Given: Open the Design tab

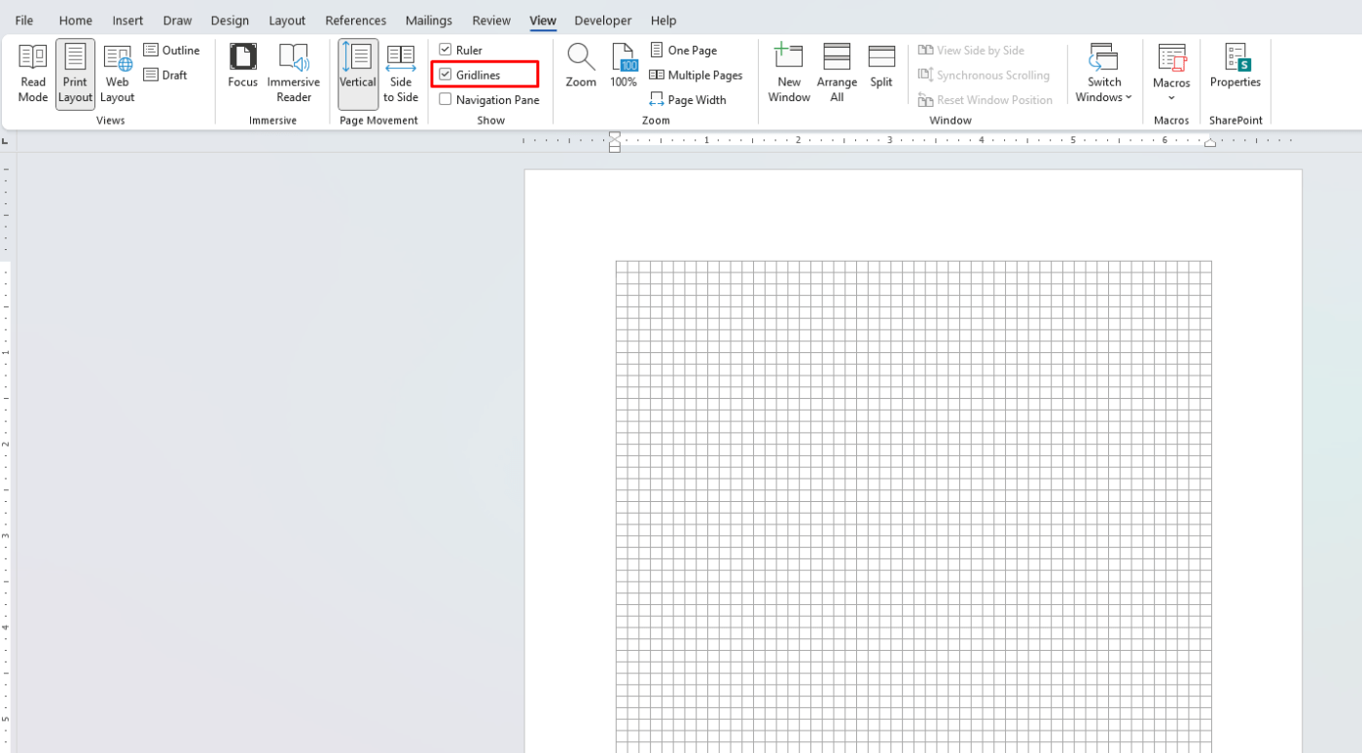Looking at the screenshot, I should (x=230, y=20).
